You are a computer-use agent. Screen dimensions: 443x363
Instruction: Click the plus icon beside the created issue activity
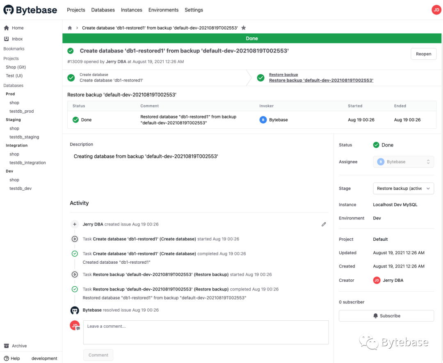point(75,224)
